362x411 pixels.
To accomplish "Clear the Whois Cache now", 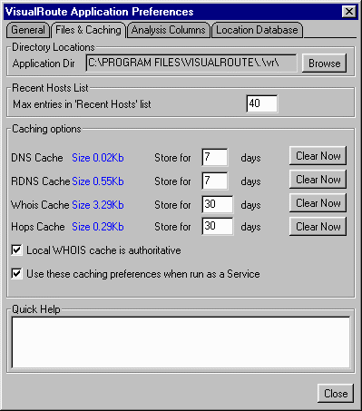I will click(318, 203).
